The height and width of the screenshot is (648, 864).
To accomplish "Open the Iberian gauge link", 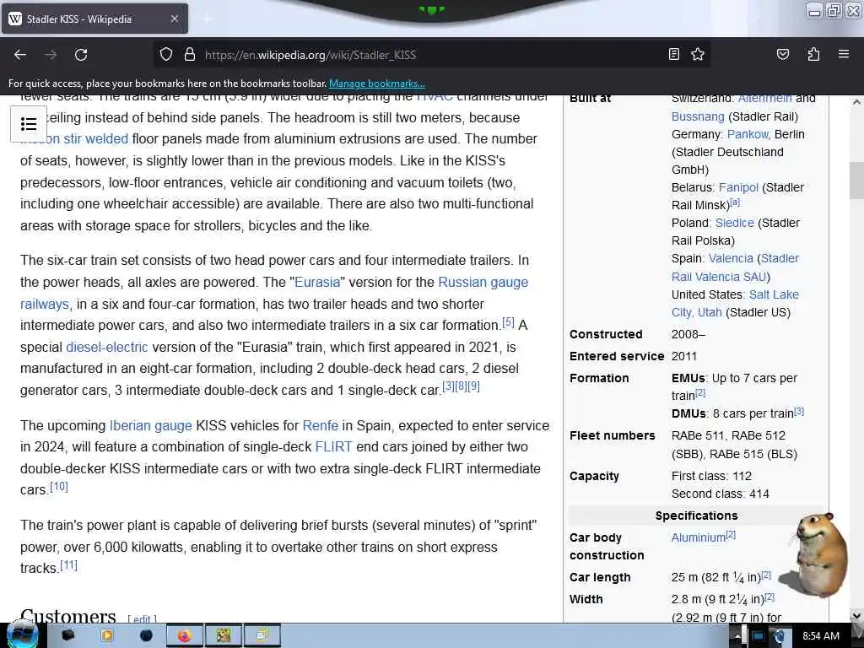I will [150, 425].
